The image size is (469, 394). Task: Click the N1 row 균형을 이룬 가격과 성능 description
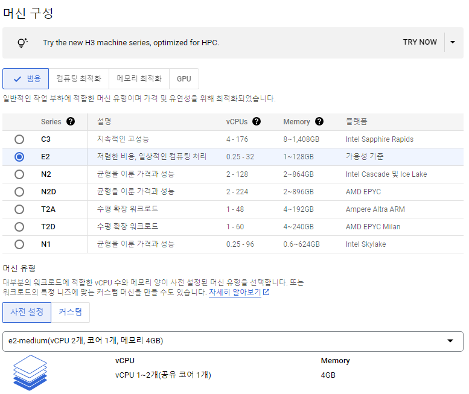point(136,244)
